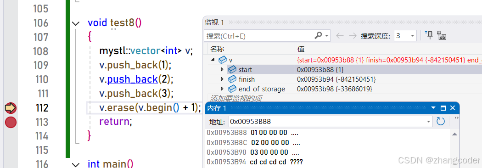Click memory row 0x00953B8C
482x168 pixels.
click(253, 143)
